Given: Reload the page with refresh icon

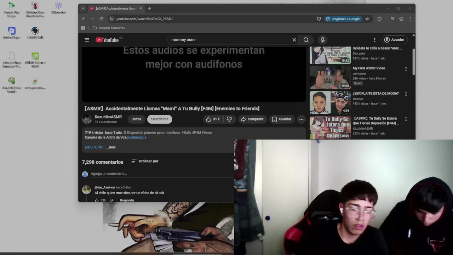Looking at the screenshot, I should 101,19.
